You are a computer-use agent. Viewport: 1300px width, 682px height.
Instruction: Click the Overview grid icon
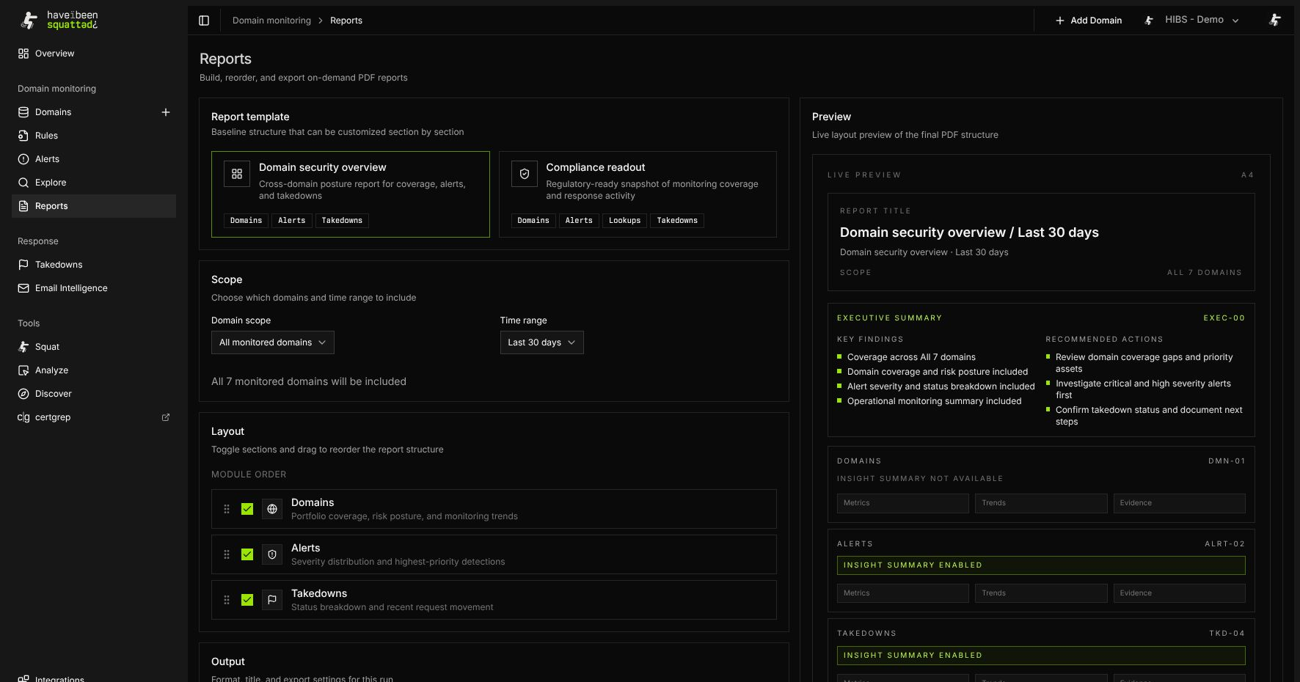coord(23,54)
